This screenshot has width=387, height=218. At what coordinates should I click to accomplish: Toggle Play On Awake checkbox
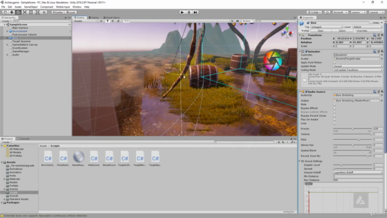click(334, 120)
